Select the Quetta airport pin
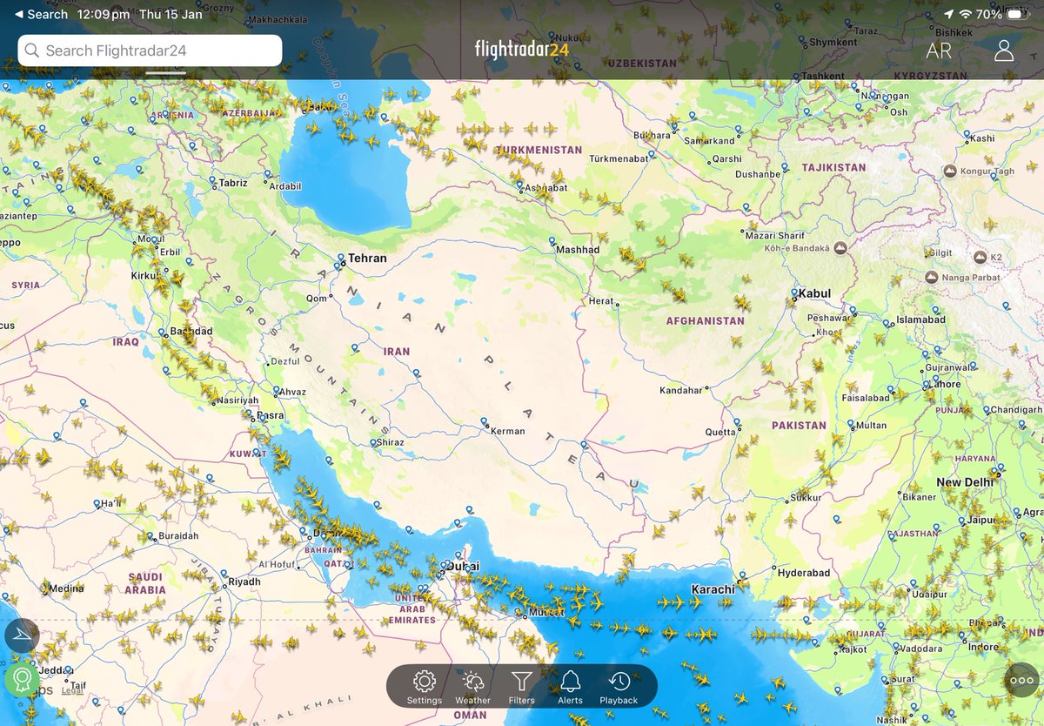Screen dimensions: 1044x726 [x=736, y=423]
